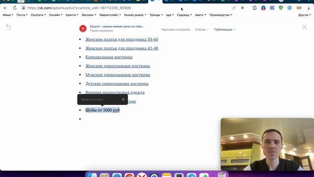The height and width of the screenshot is (177, 314).
Task: Dismiss the link input popup with its X
Action: tap(123, 99)
